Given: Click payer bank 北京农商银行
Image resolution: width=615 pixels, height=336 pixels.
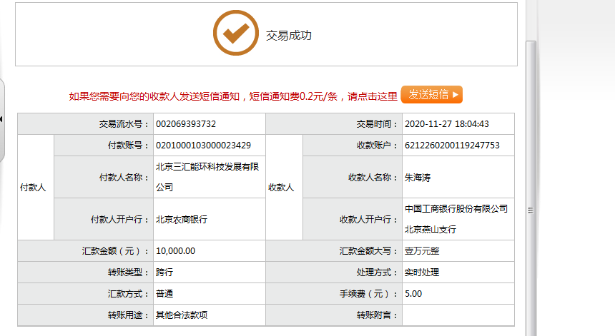Looking at the screenshot, I should pos(182,220).
